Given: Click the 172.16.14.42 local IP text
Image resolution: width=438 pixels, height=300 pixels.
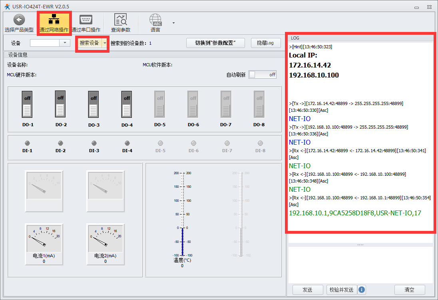Looking at the screenshot, I should point(310,65).
